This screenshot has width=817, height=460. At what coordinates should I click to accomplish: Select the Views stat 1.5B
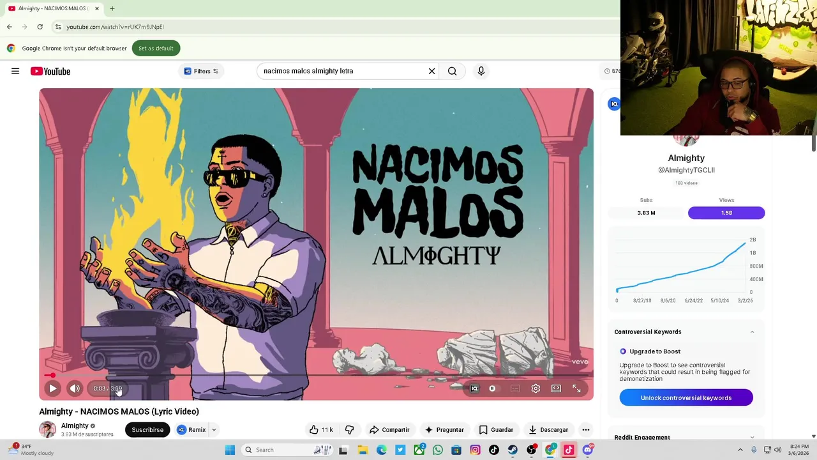pyautogui.click(x=726, y=213)
